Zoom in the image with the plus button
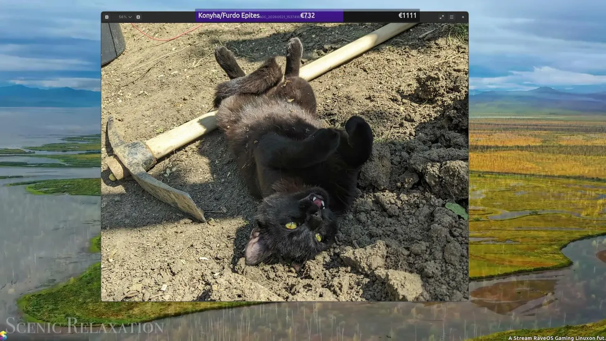Viewport: 606px width, 341px height. point(138,17)
